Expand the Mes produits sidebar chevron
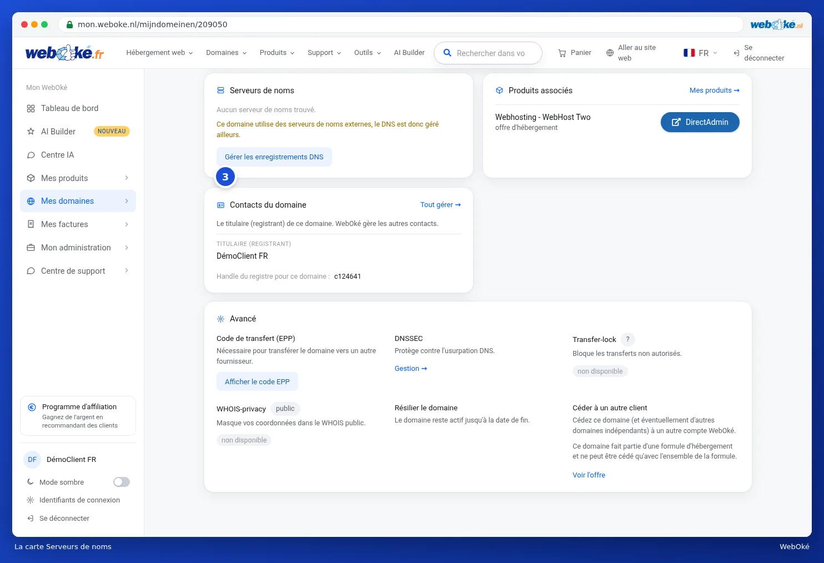Viewport: 824px width, 563px height. tap(127, 178)
